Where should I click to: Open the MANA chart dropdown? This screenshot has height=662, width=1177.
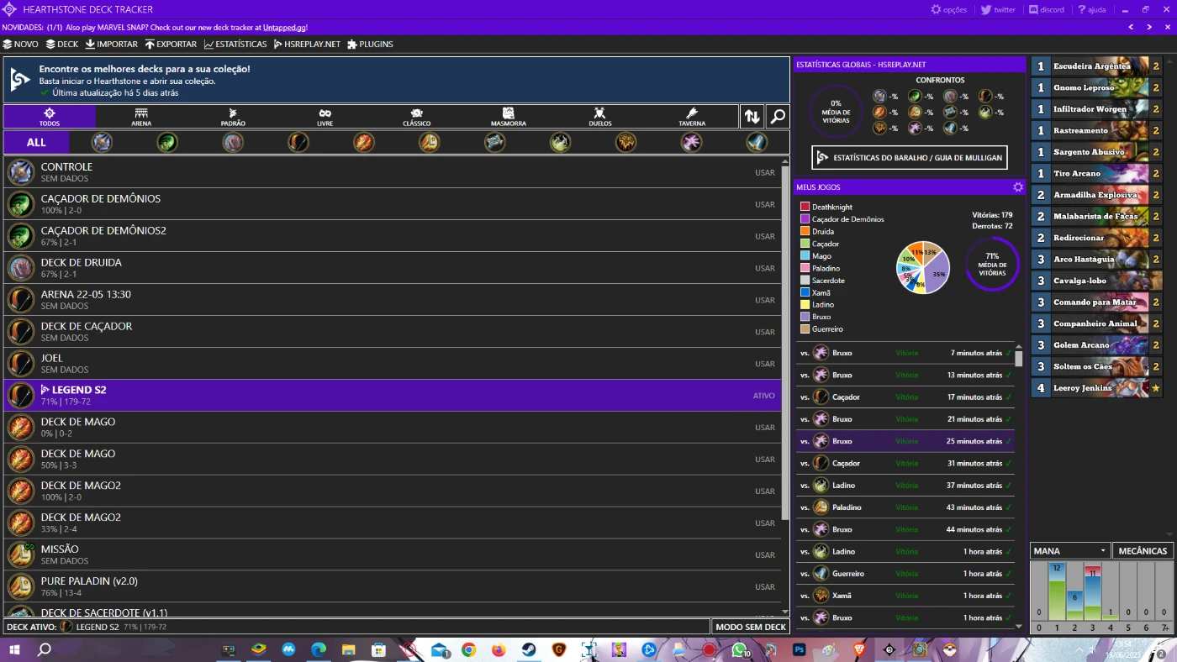[1070, 551]
